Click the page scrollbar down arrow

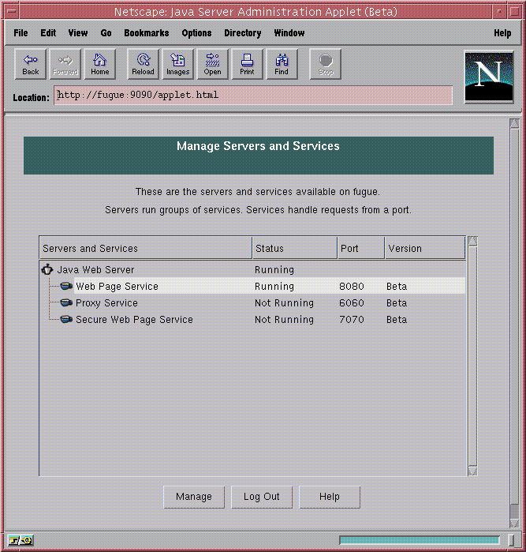click(514, 523)
